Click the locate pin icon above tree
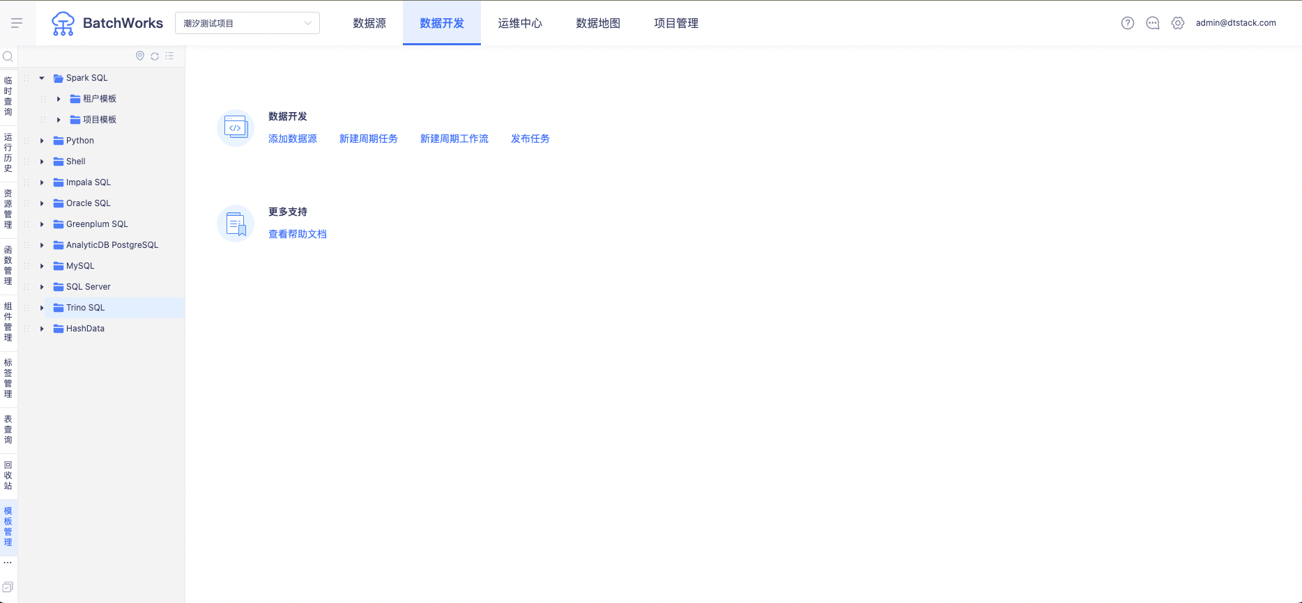Screen dimensions: 1302x603 (140, 56)
